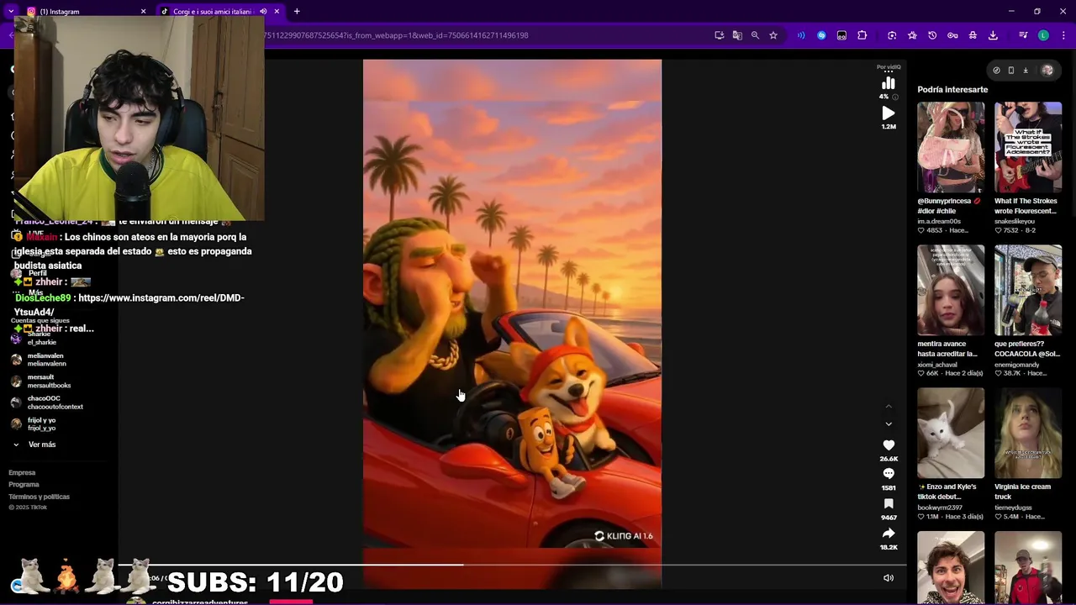
Task: Open the TikTok coins icon in top pill
Action: (x=996, y=71)
